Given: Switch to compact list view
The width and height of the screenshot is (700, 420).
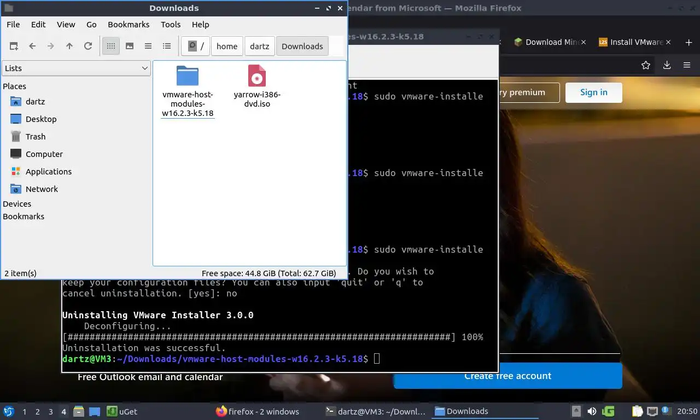Looking at the screenshot, I should coord(148,46).
